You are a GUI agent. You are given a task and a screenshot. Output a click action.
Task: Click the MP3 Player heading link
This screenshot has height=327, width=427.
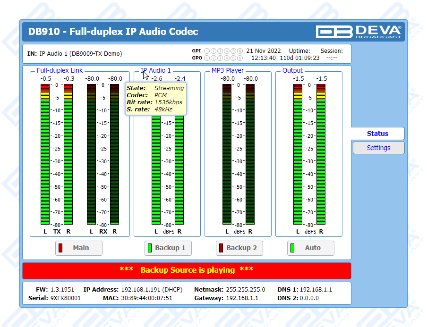[228, 71]
